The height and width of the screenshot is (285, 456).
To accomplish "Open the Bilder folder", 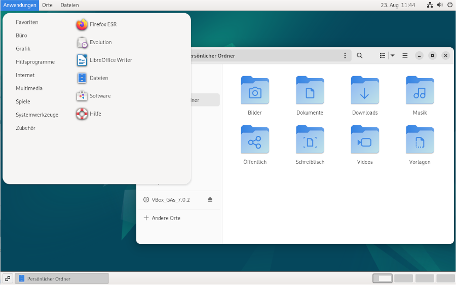I will (255, 96).
